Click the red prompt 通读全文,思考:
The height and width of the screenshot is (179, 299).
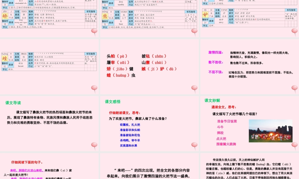tap(224, 107)
